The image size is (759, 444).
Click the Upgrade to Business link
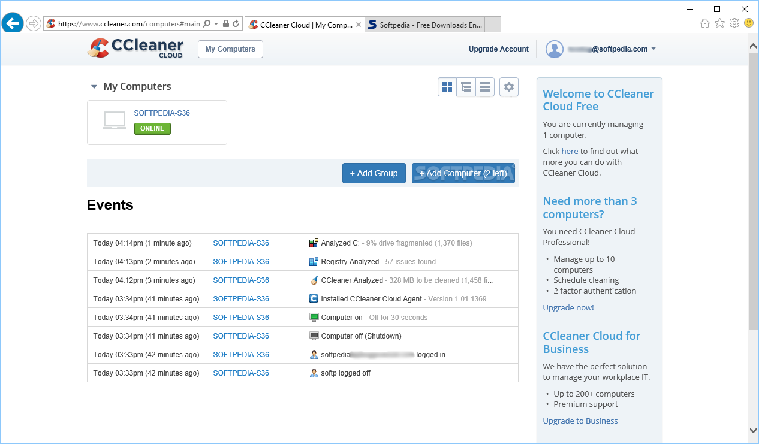580,421
